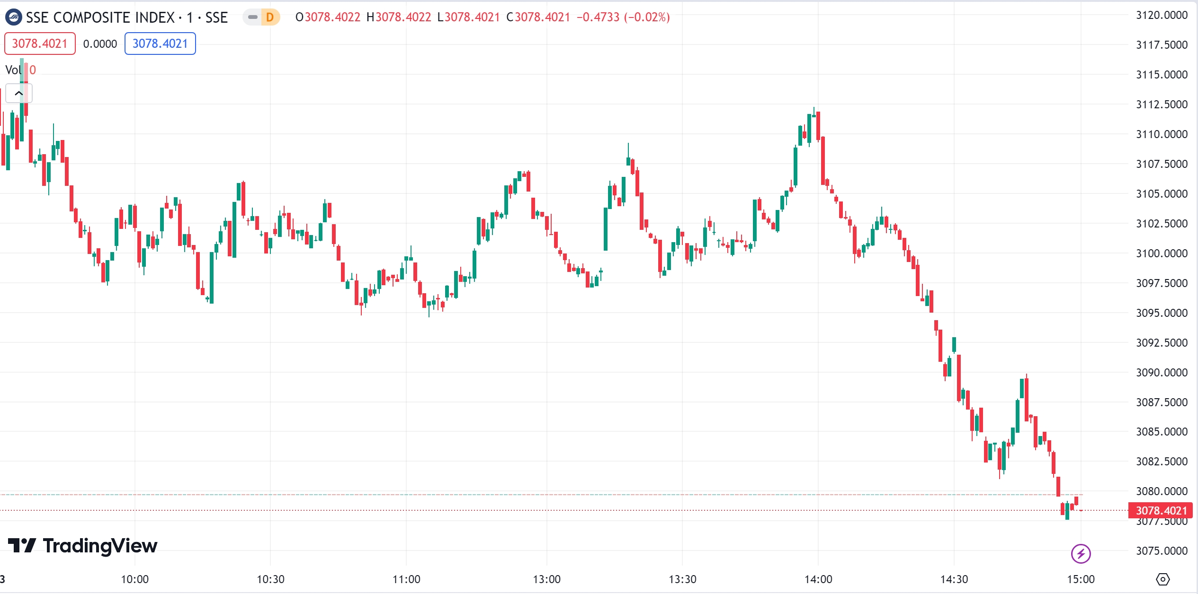Click the gray market status pill
Screen dimensions: 1198x594
(x=252, y=17)
